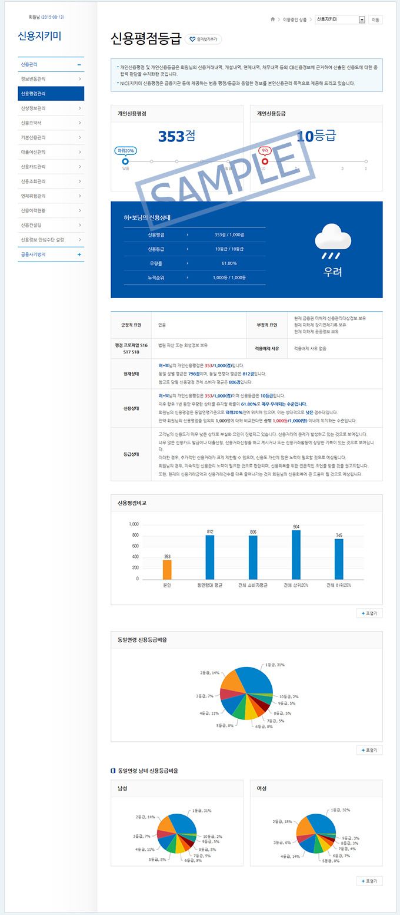
Task: Click the blue 동연령대 평균 812 bar
Action: [210, 557]
